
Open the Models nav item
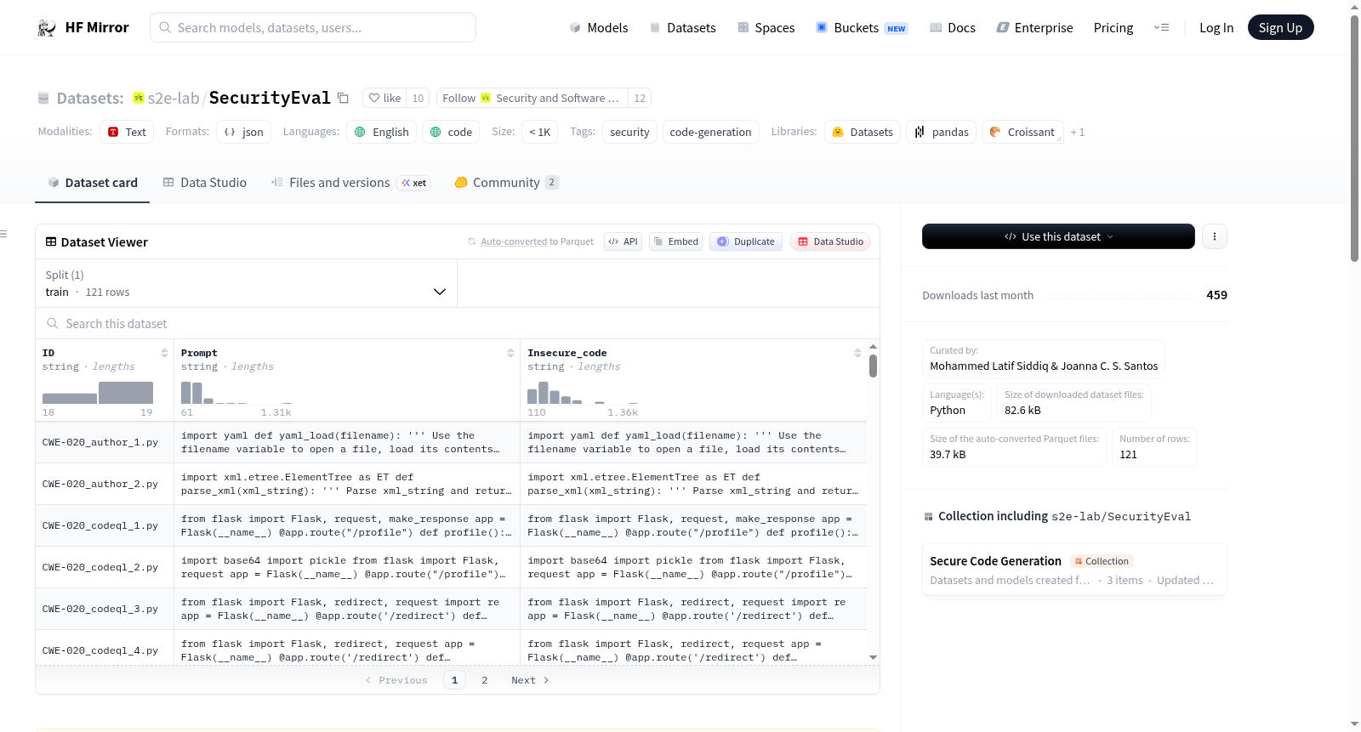click(599, 27)
